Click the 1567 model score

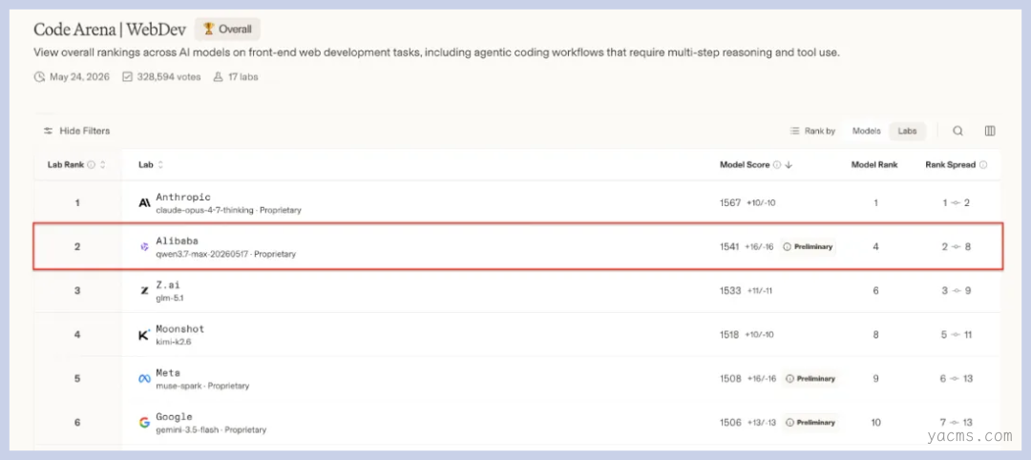coord(730,203)
